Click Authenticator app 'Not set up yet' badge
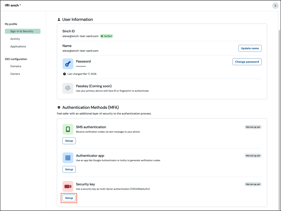This screenshot has width=281, height=211. coord(253,156)
